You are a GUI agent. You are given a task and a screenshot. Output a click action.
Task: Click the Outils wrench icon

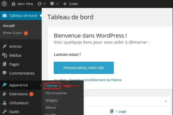(x=4, y=112)
